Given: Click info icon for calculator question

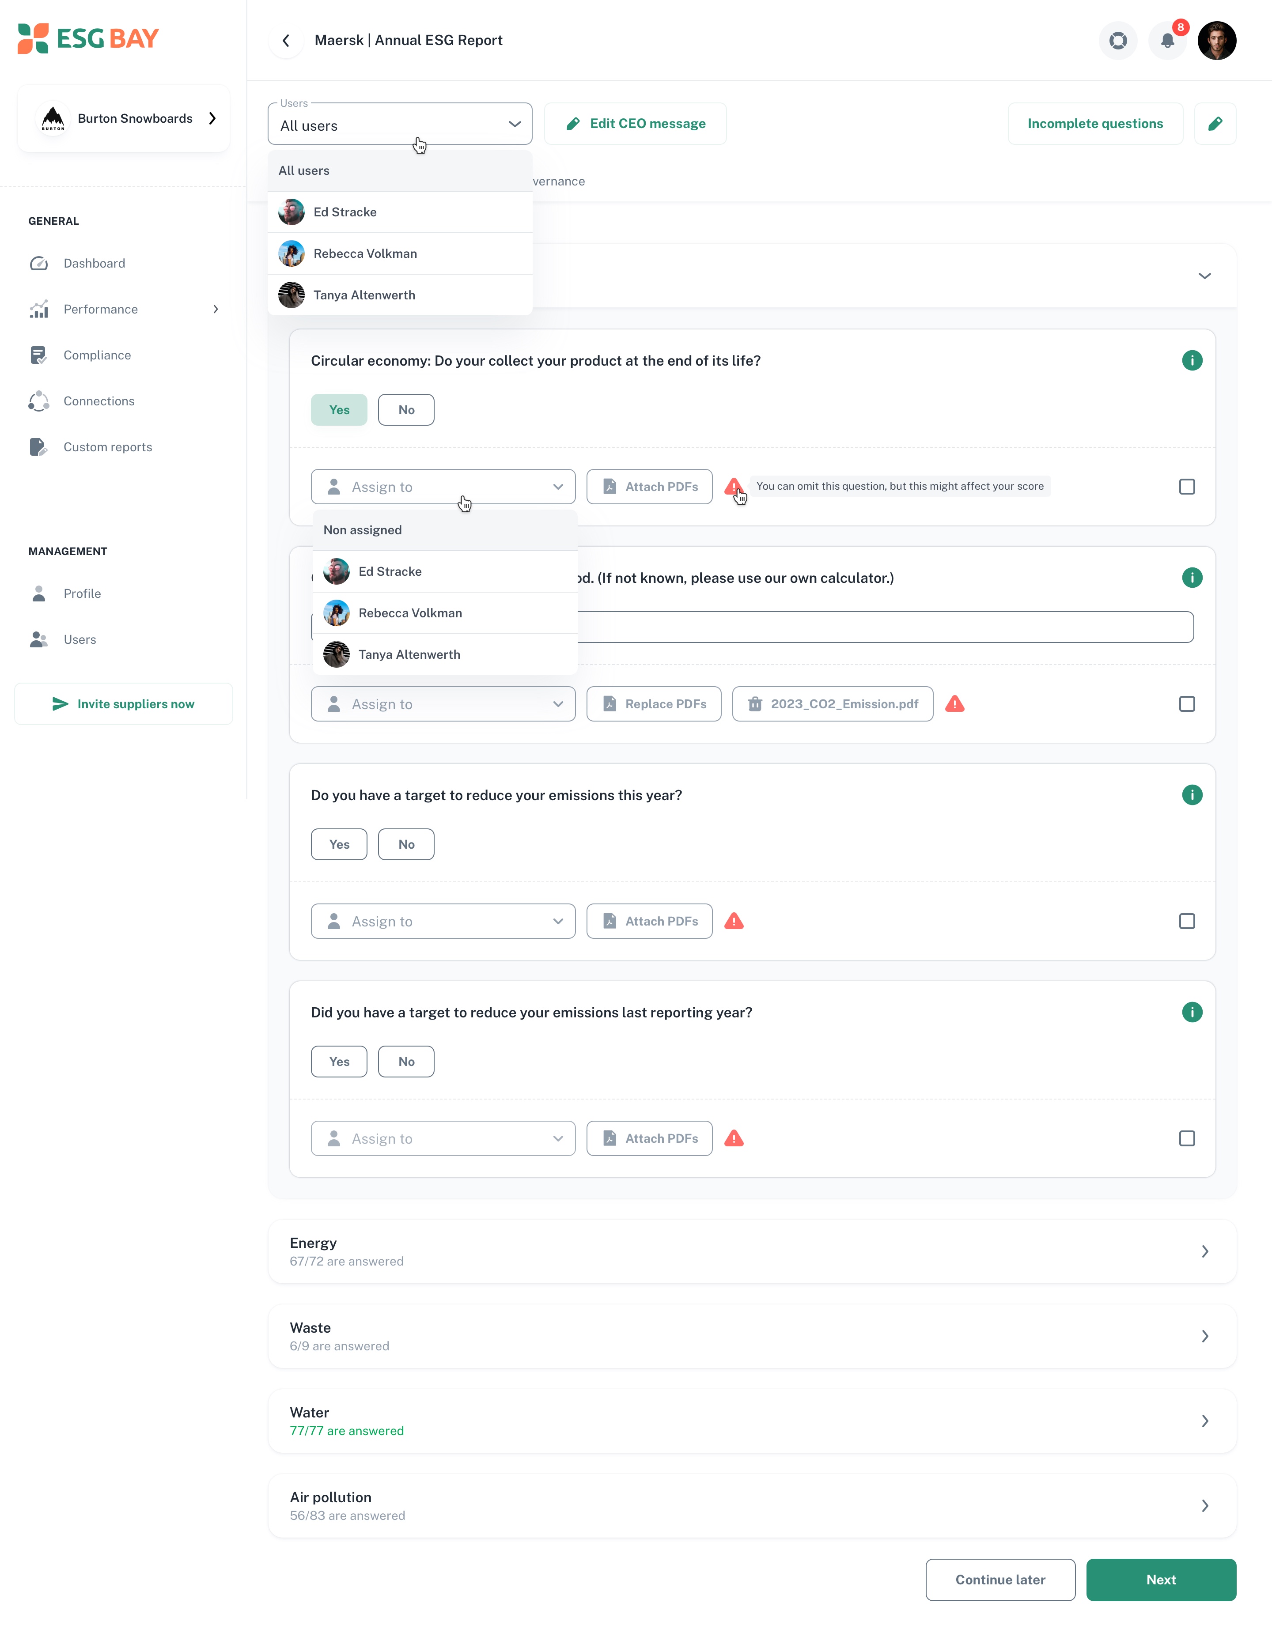Looking at the screenshot, I should [x=1192, y=578].
